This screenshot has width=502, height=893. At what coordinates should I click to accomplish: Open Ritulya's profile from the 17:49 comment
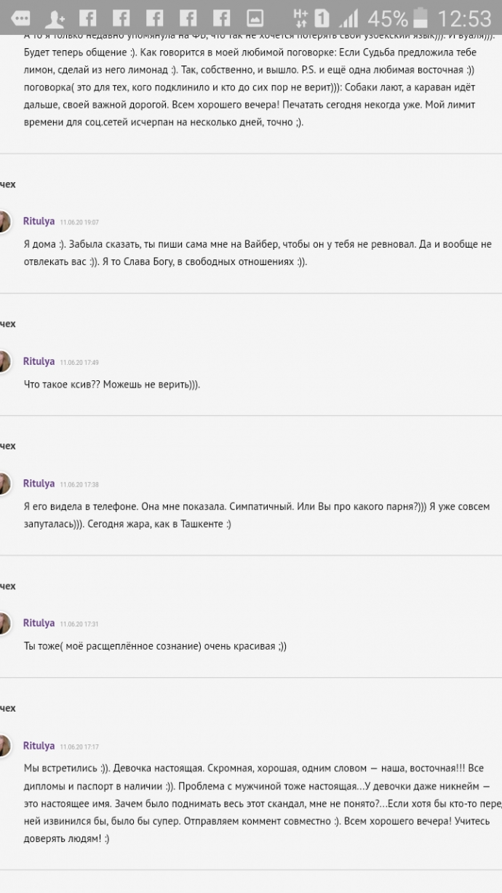click(x=39, y=361)
